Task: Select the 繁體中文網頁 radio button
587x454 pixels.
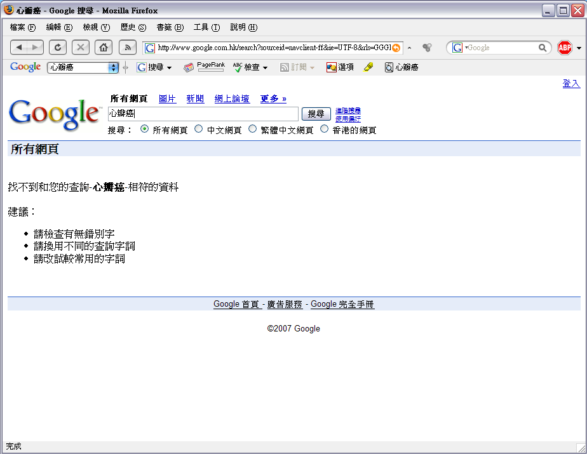Action: coord(253,129)
